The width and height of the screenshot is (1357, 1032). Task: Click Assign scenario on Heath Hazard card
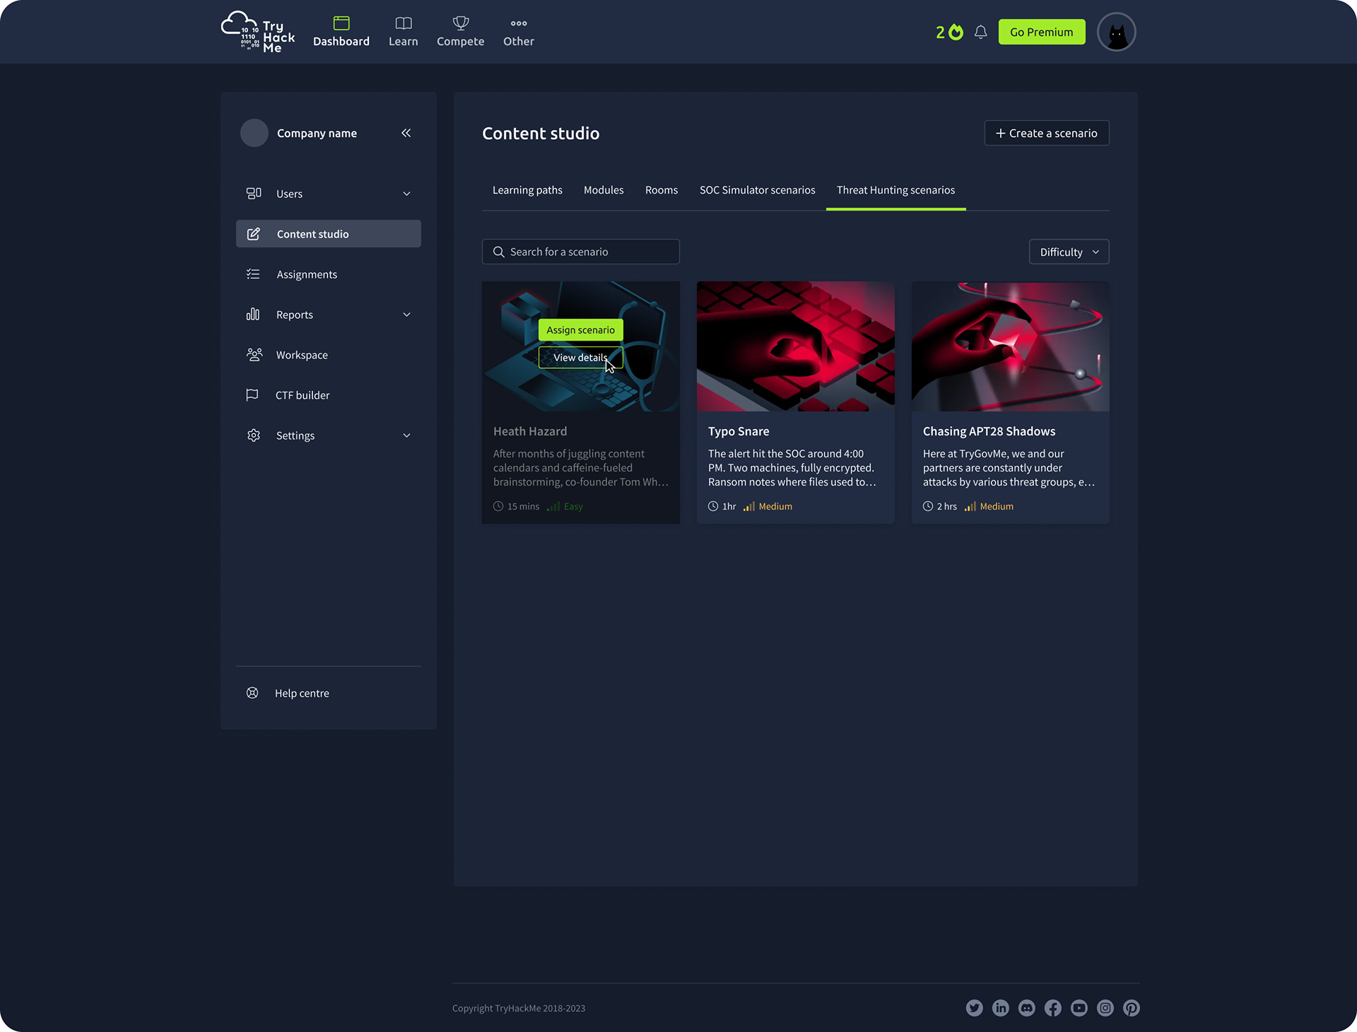pos(580,330)
